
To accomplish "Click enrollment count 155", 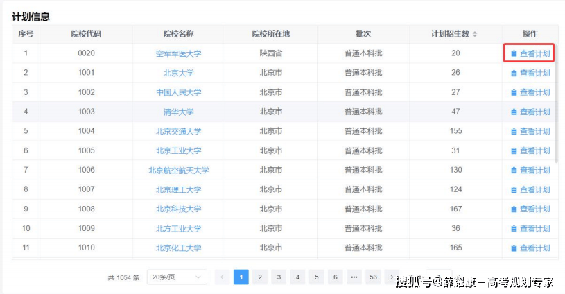I will [x=456, y=131].
